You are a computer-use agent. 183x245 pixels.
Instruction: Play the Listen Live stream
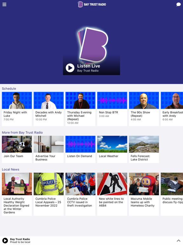pyautogui.click(x=70, y=68)
